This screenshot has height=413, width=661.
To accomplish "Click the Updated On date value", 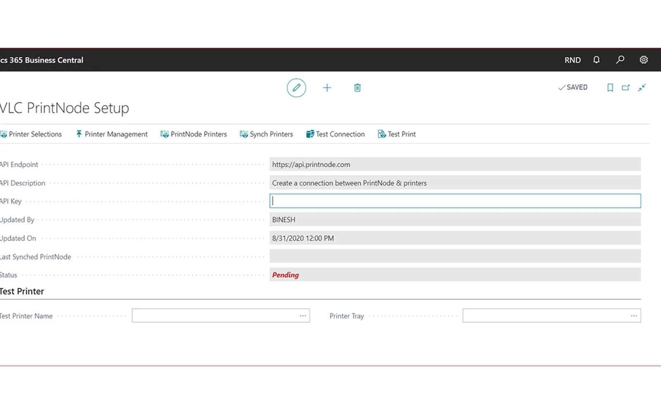I will [x=303, y=238].
